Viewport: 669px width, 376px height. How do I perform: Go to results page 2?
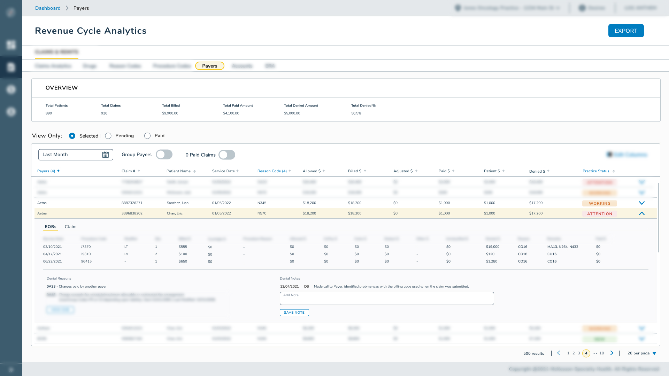coord(574,353)
